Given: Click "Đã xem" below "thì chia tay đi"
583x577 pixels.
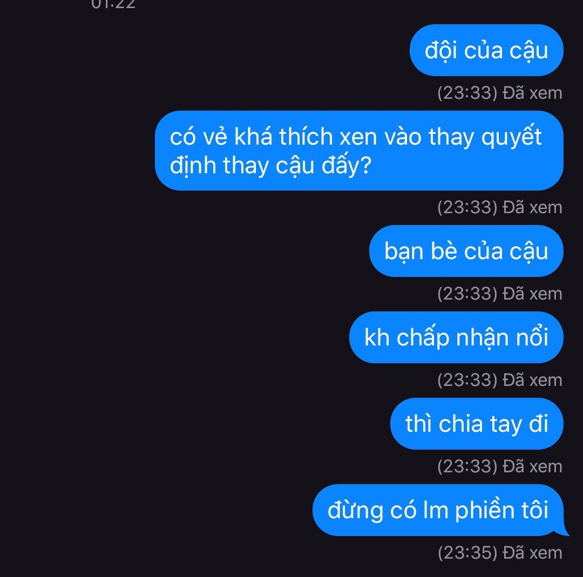Looking at the screenshot, I should [x=532, y=466].
